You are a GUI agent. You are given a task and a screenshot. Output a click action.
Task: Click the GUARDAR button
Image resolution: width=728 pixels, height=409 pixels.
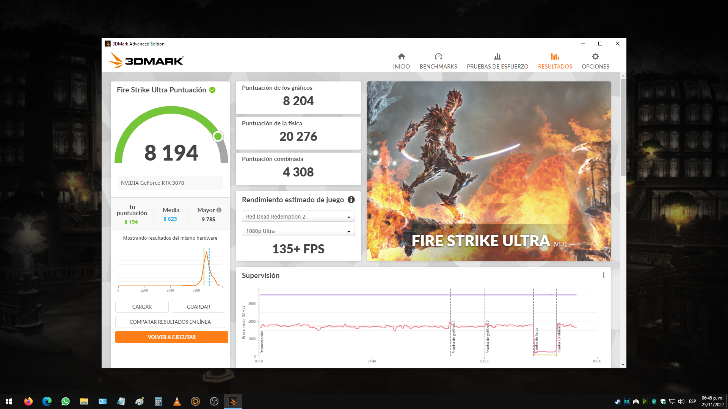click(x=198, y=307)
